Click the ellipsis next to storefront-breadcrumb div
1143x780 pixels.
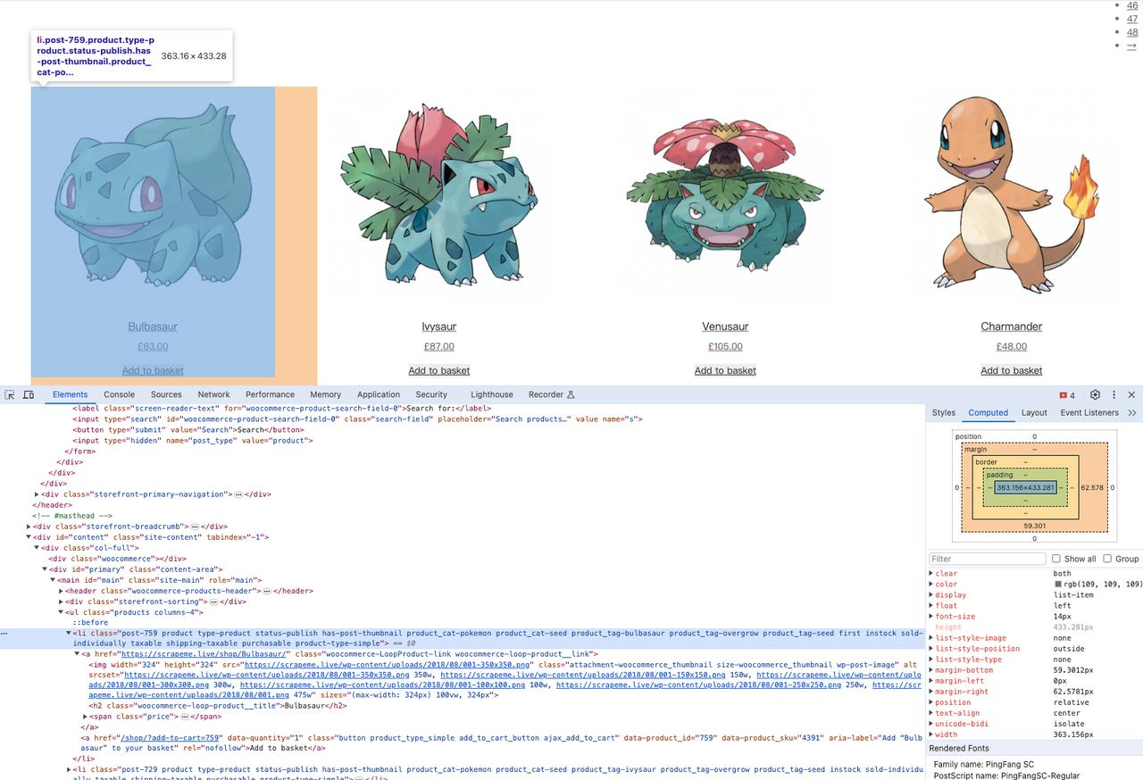point(195,527)
